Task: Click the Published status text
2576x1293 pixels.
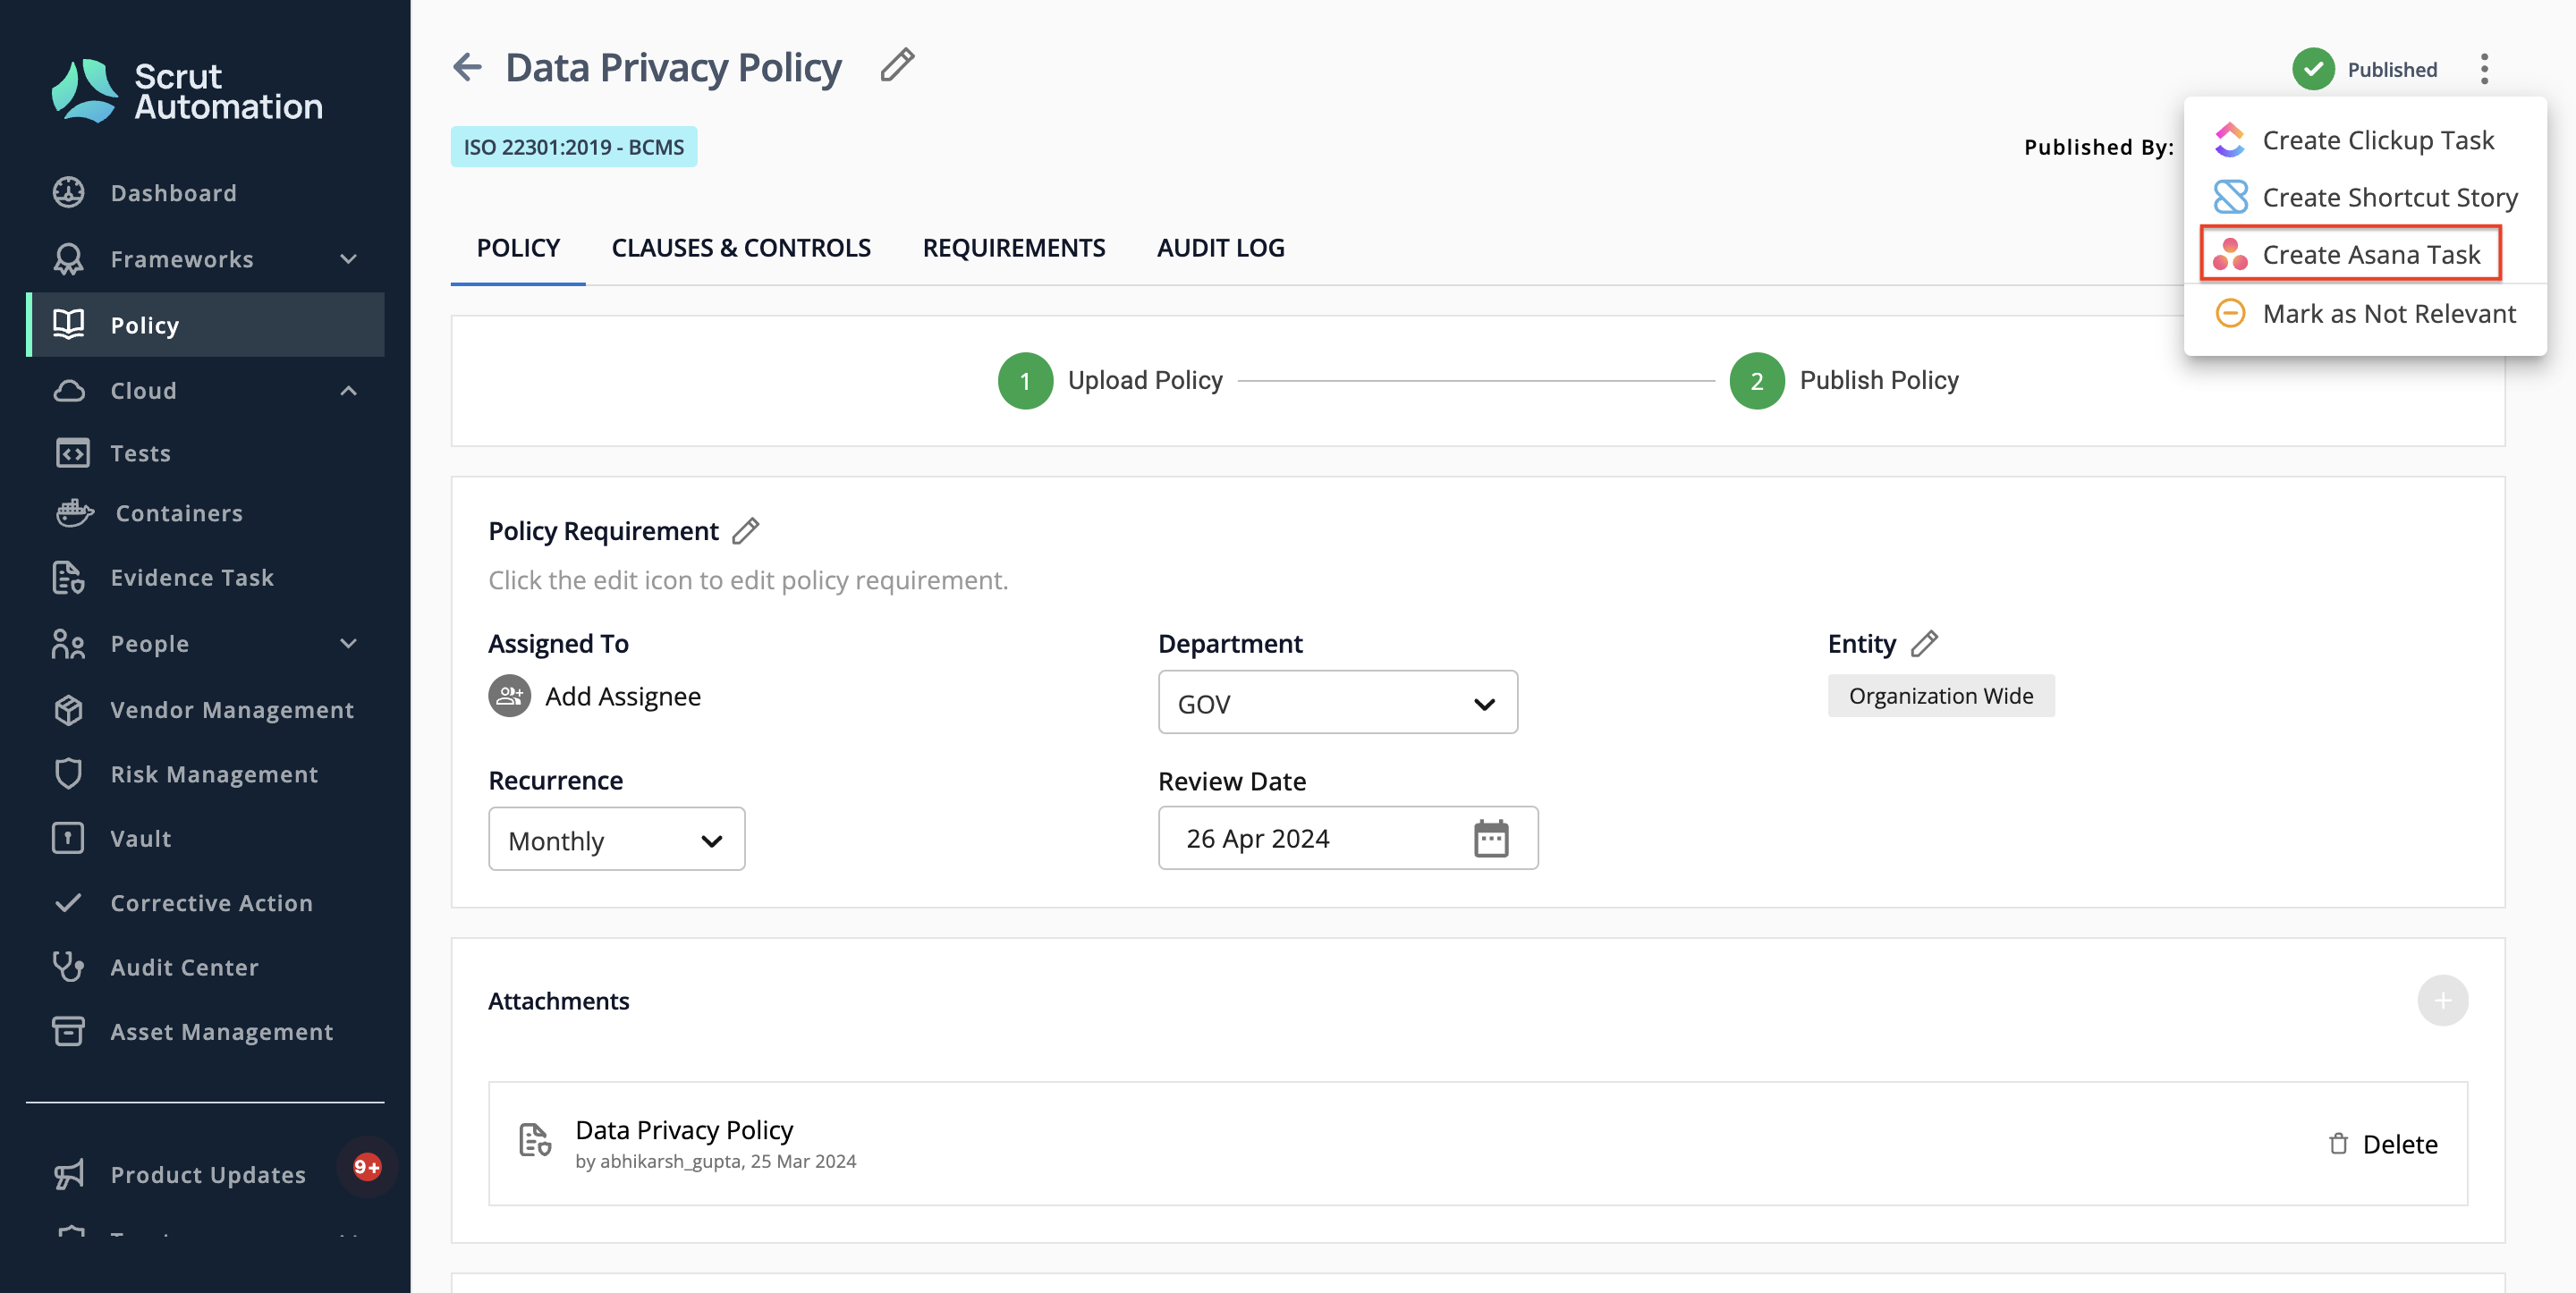Action: (x=2391, y=69)
